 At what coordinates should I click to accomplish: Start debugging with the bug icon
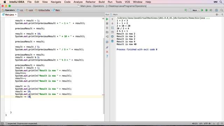(x=206, y=10)
